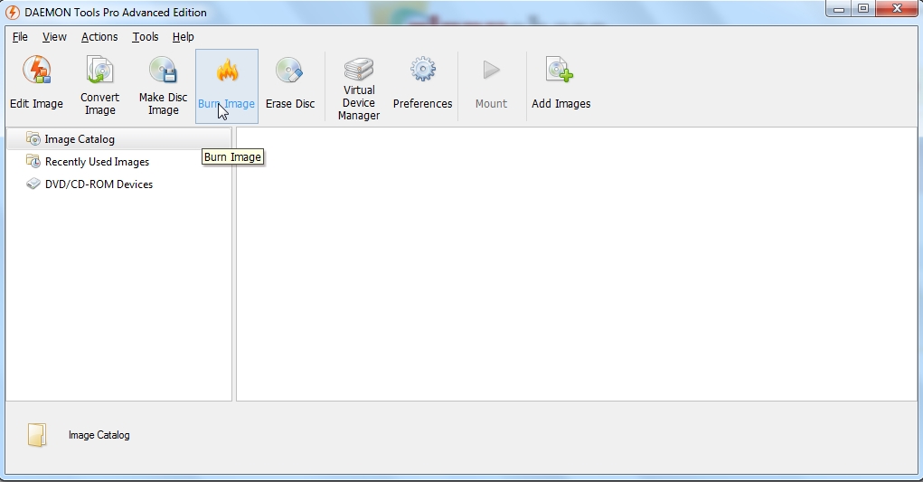
Task: Open the Help menu
Action: 184,36
